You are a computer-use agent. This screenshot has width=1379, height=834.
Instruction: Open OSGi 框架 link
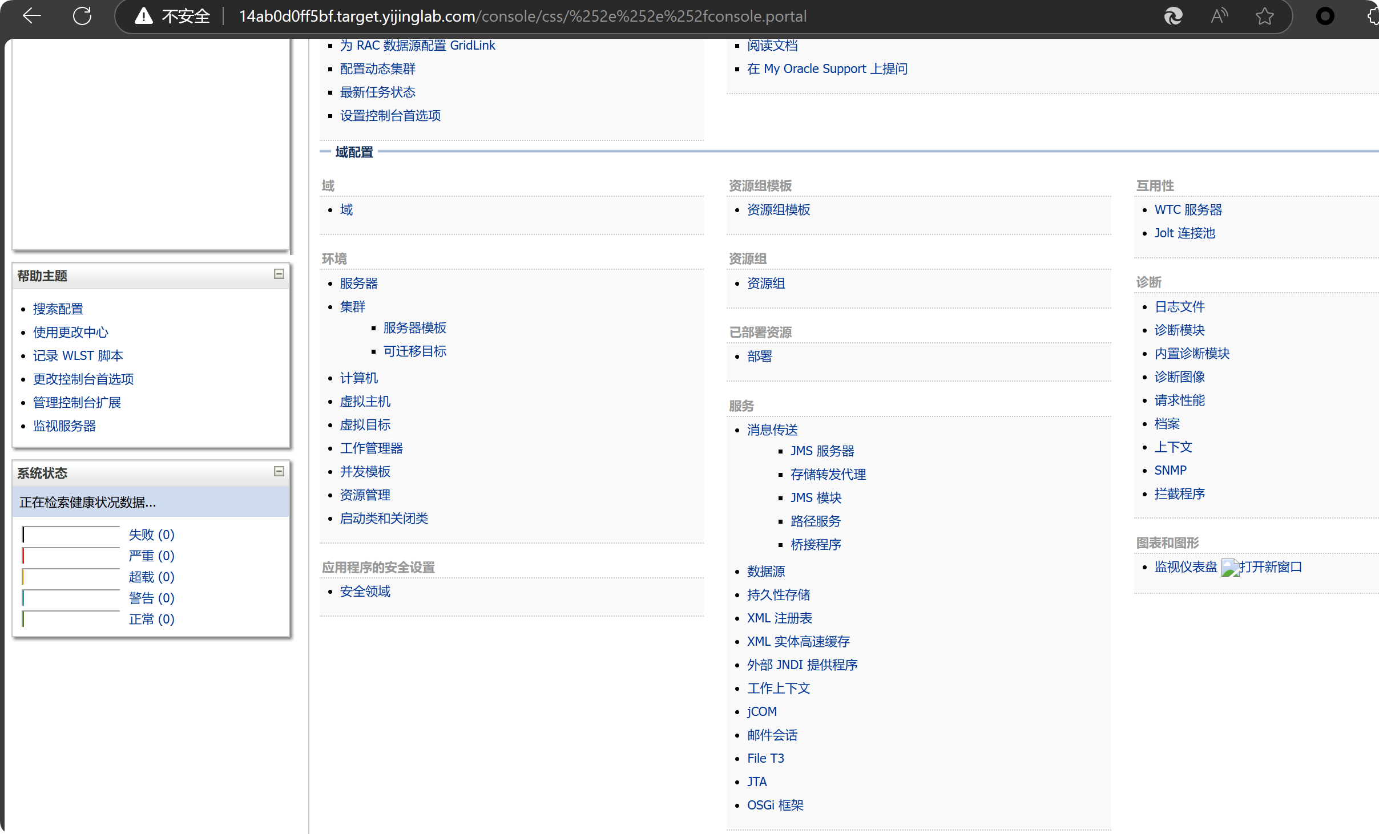point(775,805)
